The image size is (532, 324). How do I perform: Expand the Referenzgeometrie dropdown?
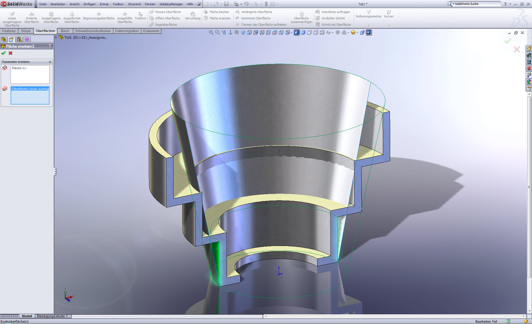369,25
